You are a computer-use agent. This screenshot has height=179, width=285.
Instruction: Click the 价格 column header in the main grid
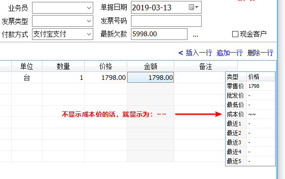(106, 66)
